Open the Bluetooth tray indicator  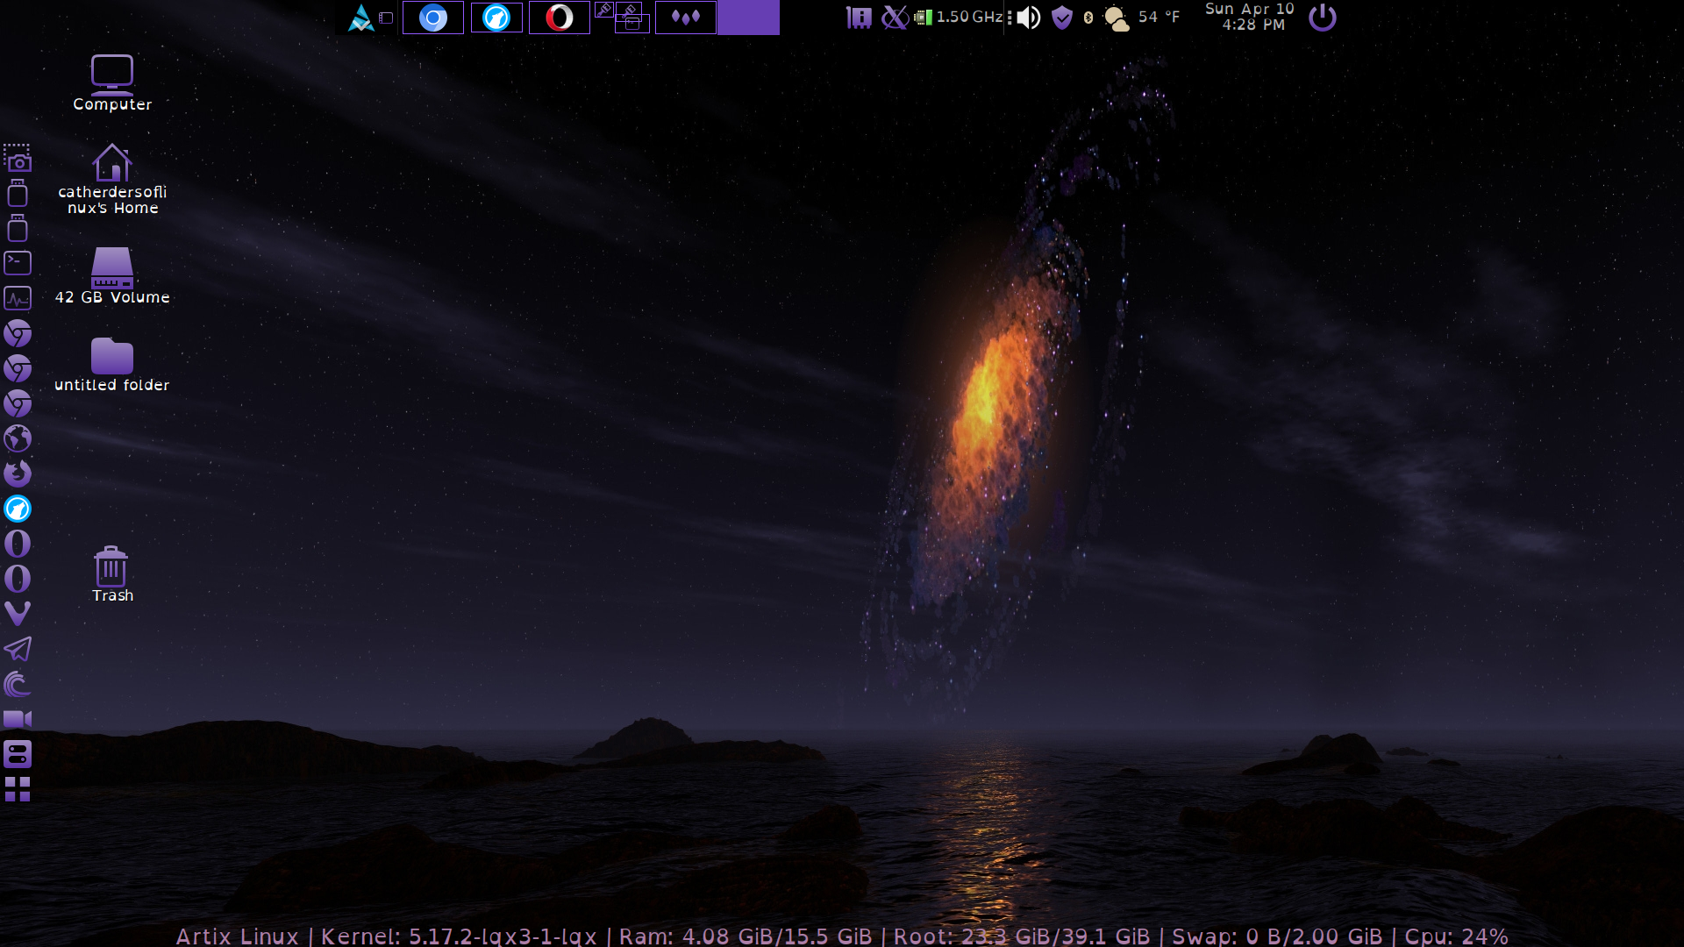click(x=1088, y=18)
